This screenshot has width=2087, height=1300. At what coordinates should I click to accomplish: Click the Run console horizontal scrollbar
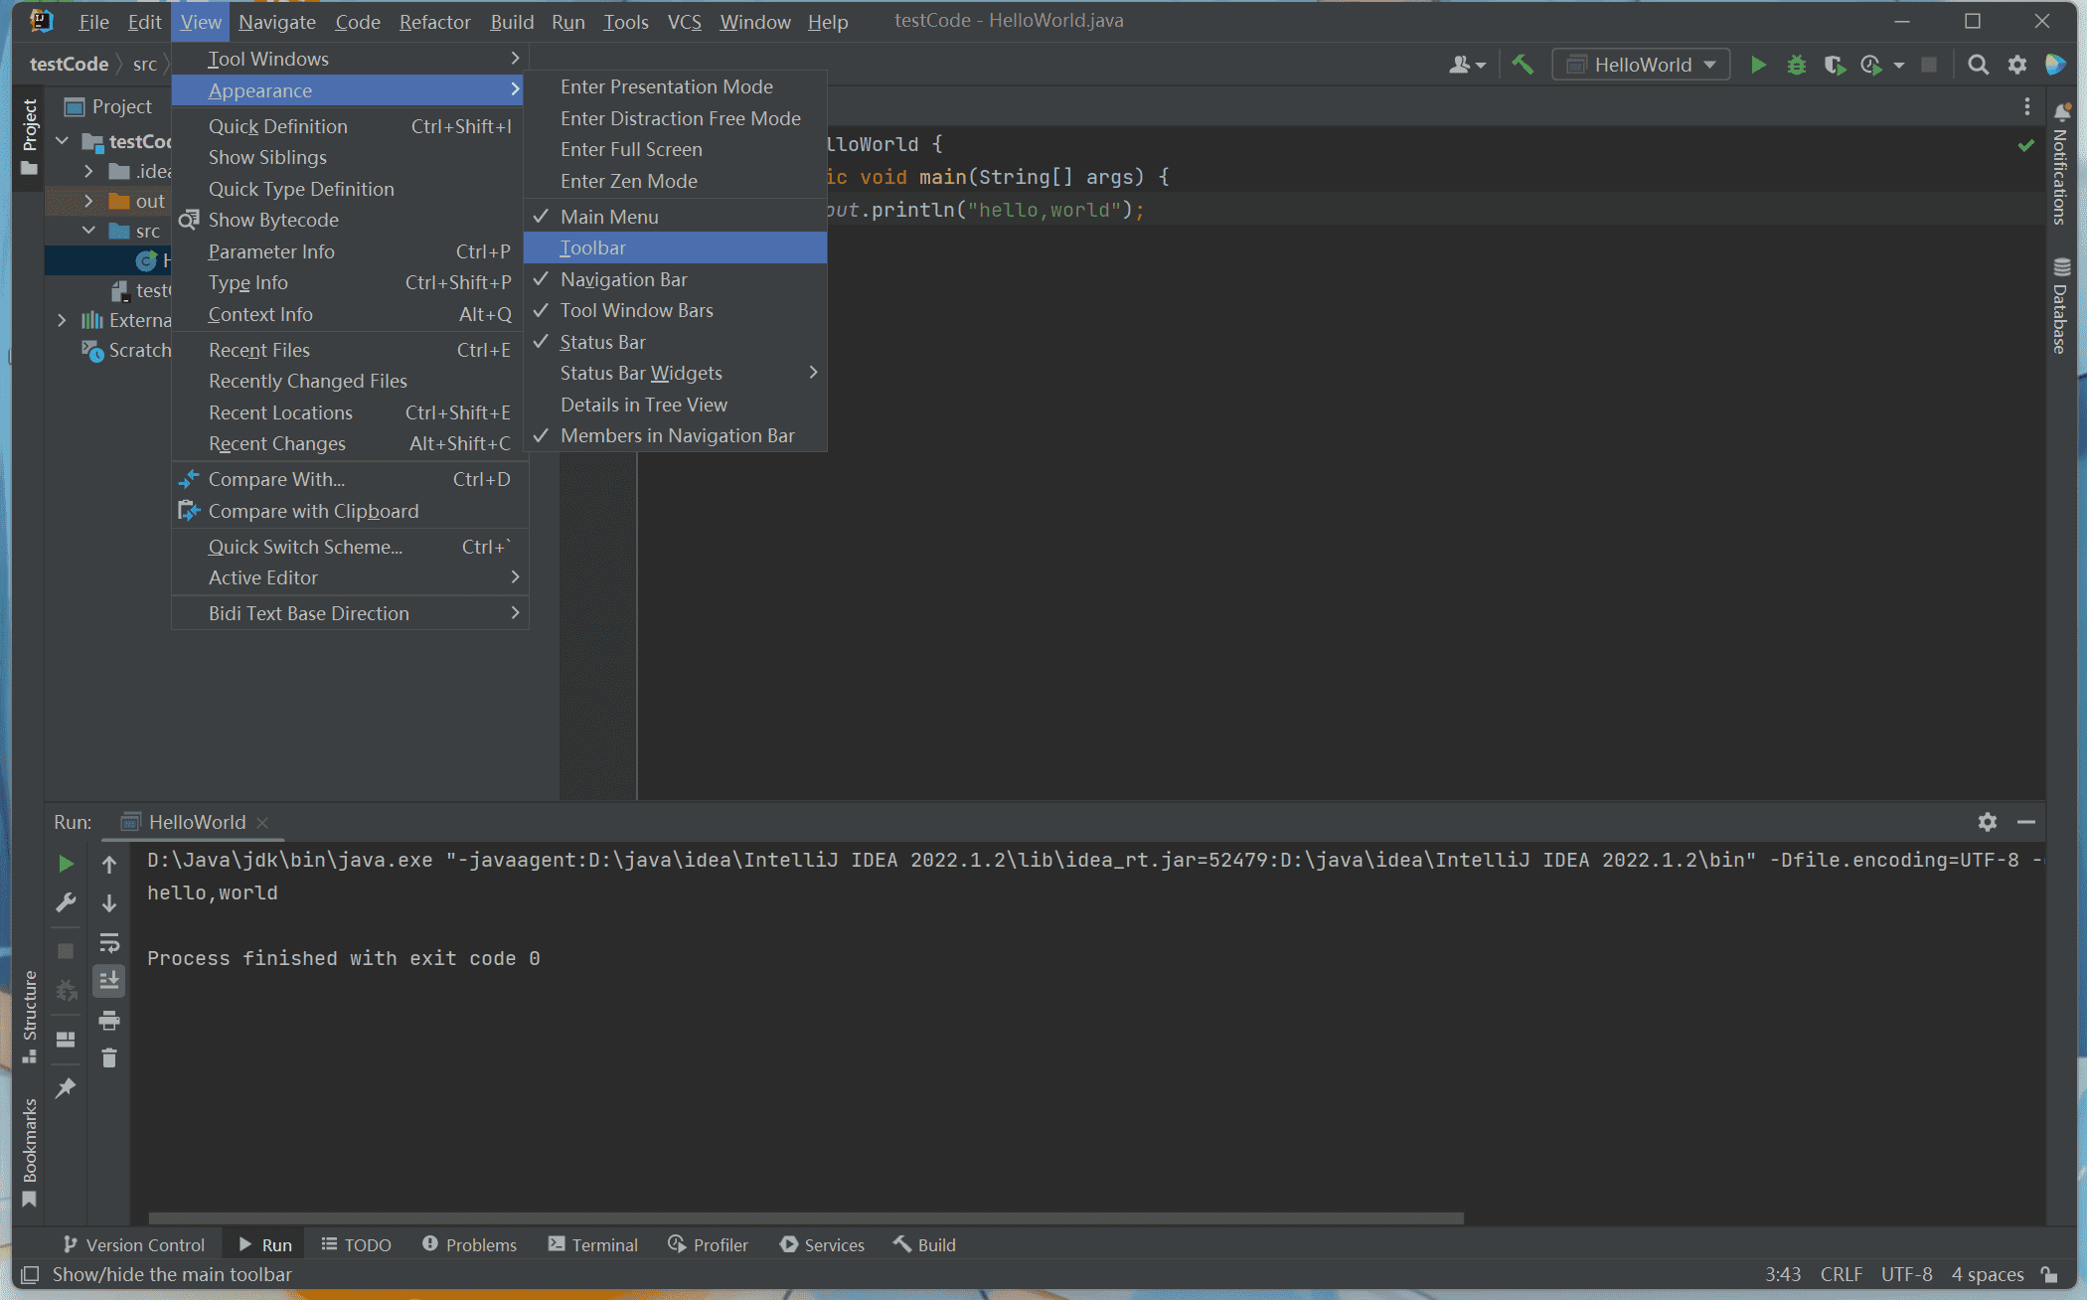pos(806,1218)
